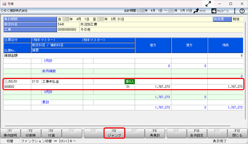
Task: Click voucher number 000002
Action: [9, 87]
